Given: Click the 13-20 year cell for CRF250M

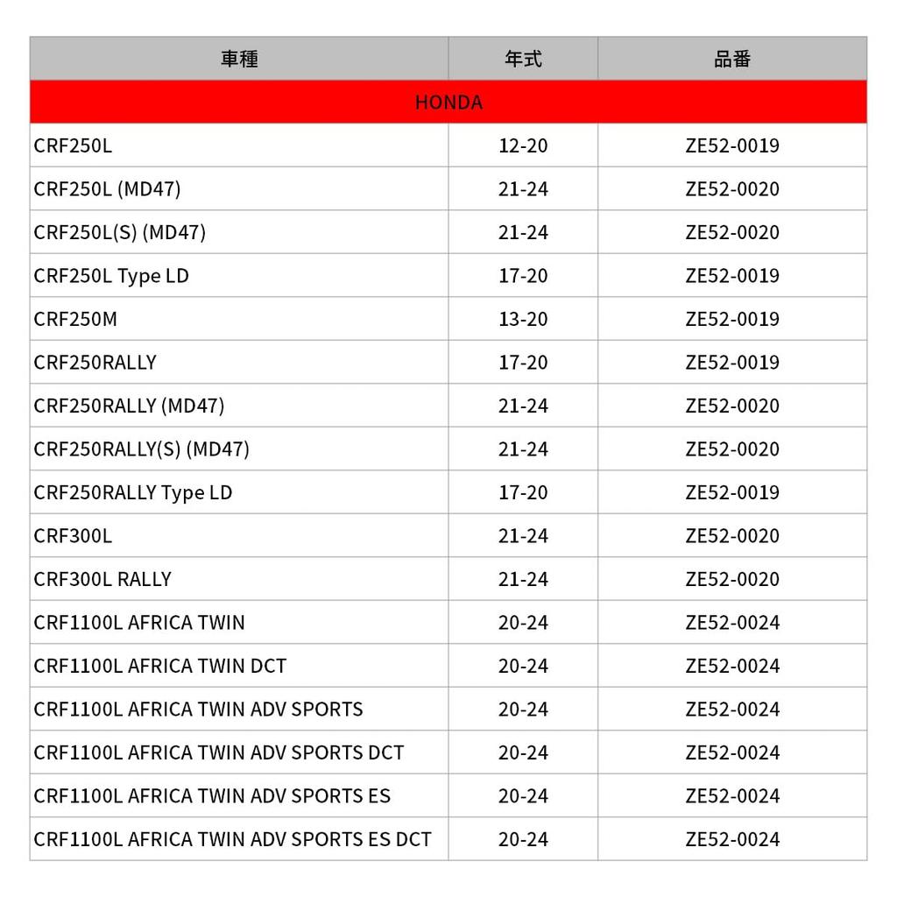Looking at the screenshot, I should click(x=523, y=319).
